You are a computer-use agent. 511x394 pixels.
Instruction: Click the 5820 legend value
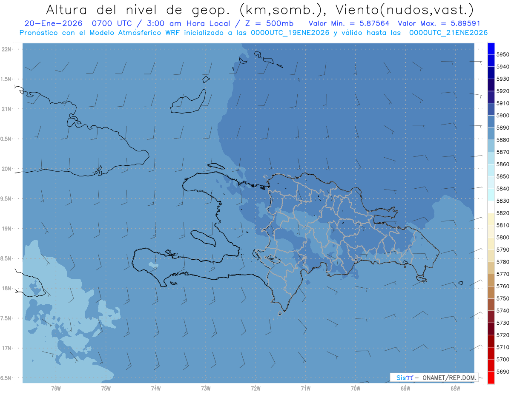coord(502,213)
